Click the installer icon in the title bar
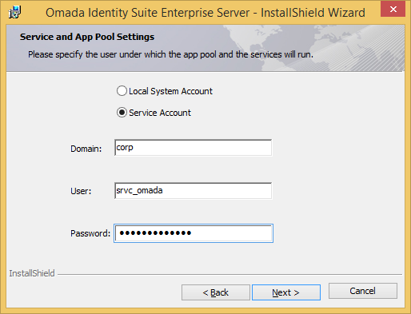 [x=14, y=12]
